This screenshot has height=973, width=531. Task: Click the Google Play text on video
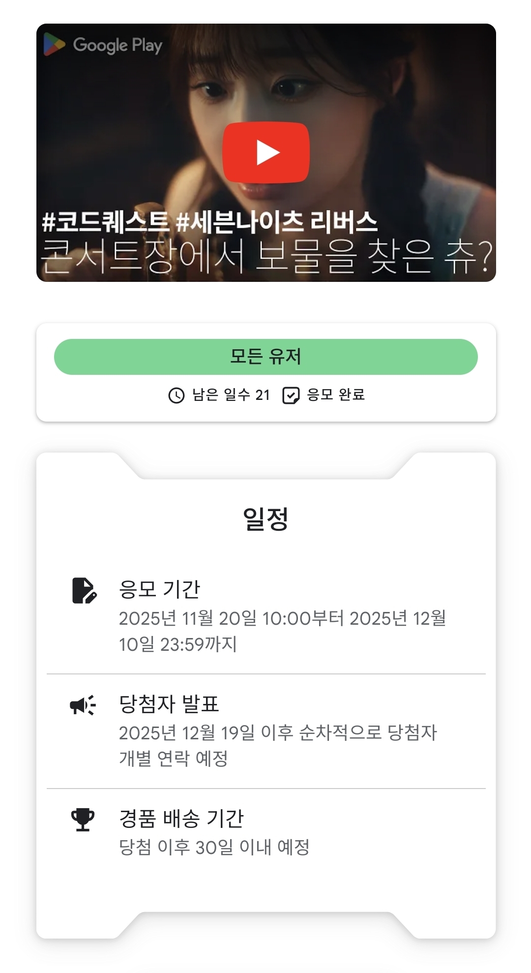pyautogui.click(x=118, y=45)
